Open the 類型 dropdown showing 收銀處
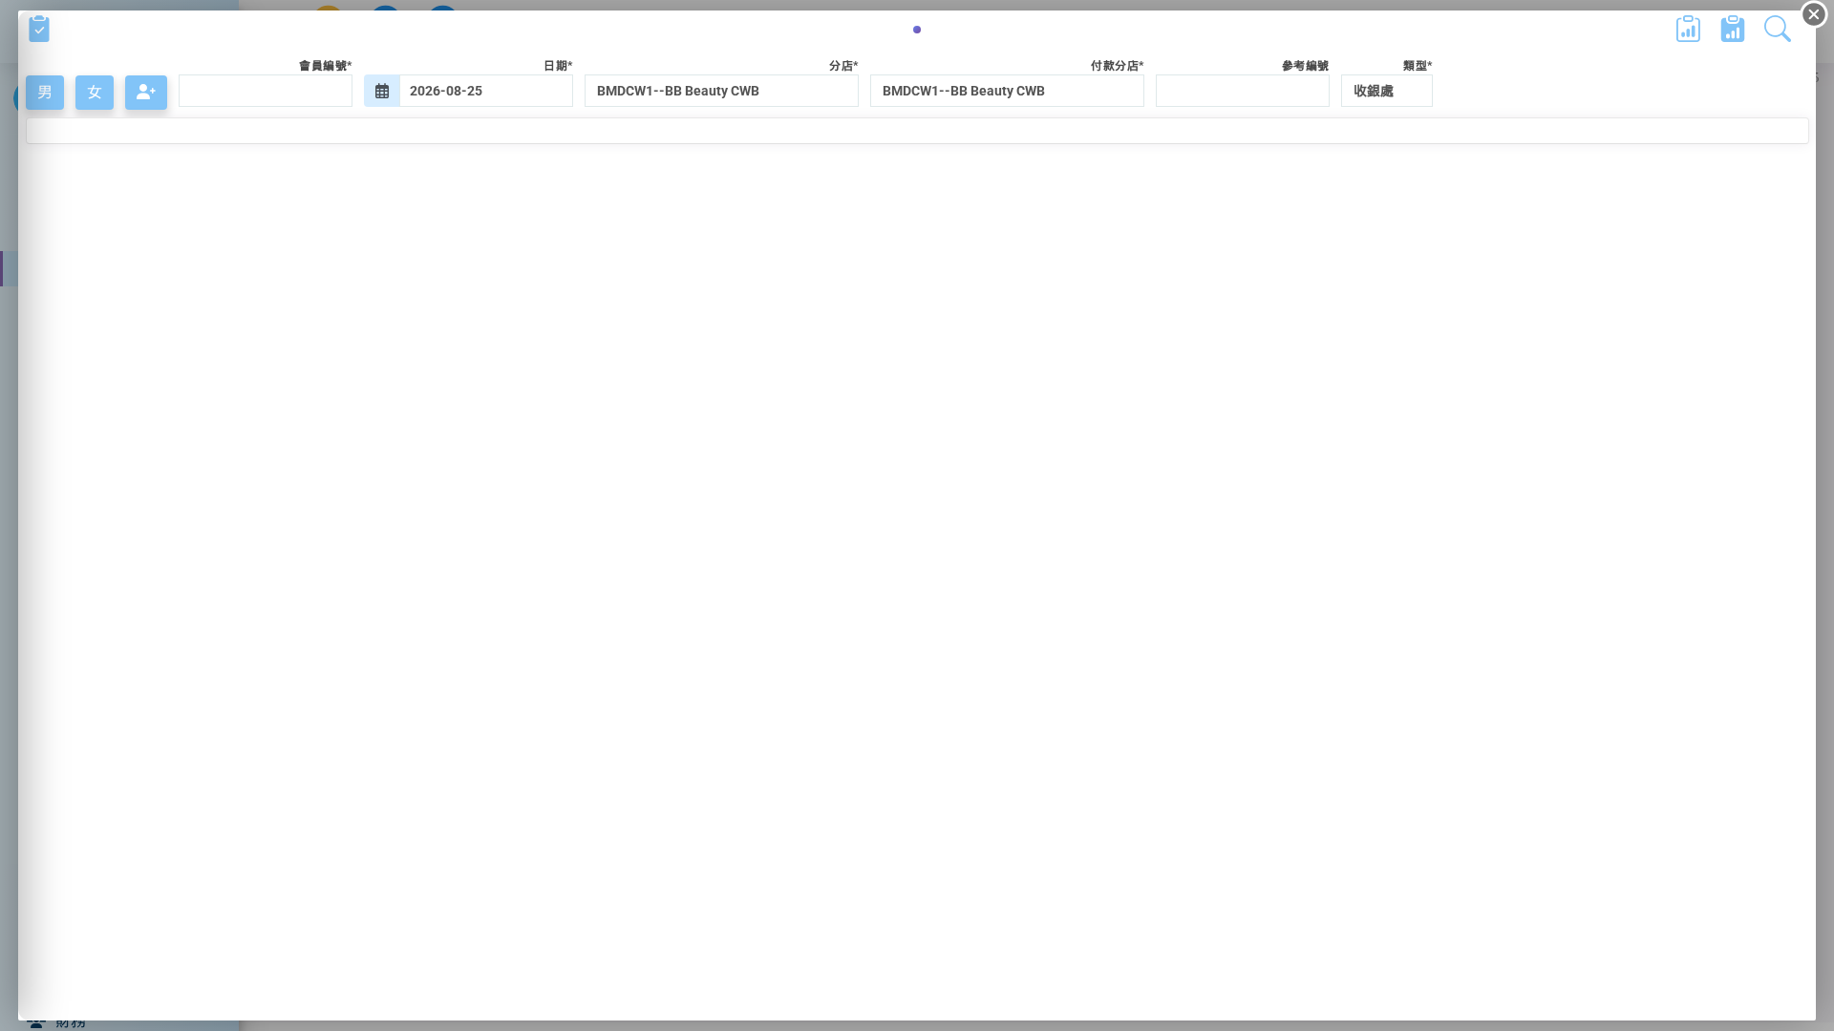This screenshot has height=1031, width=1834. [1387, 91]
